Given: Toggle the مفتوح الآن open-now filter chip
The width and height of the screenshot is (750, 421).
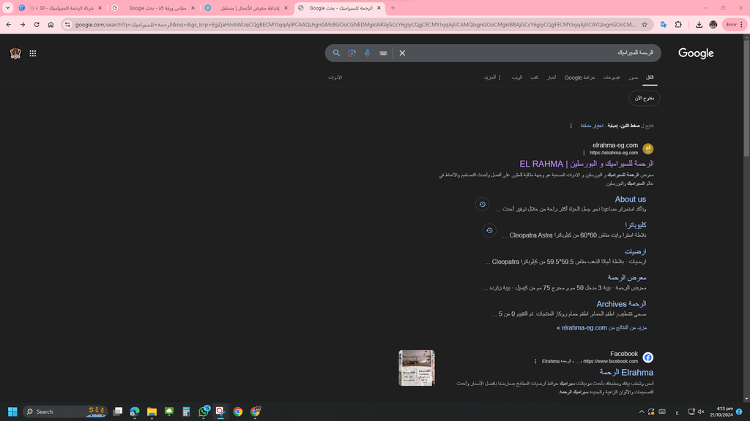Looking at the screenshot, I should pos(645,99).
